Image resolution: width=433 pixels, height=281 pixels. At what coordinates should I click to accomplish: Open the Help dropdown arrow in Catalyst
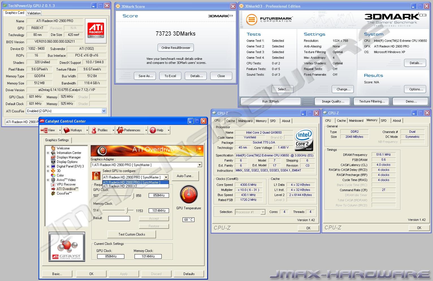168,130
